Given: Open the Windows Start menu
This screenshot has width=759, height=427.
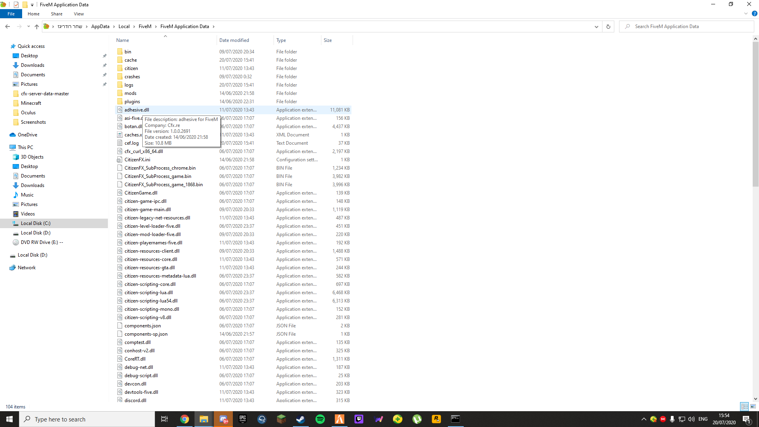Looking at the screenshot, I should point(9,419).
